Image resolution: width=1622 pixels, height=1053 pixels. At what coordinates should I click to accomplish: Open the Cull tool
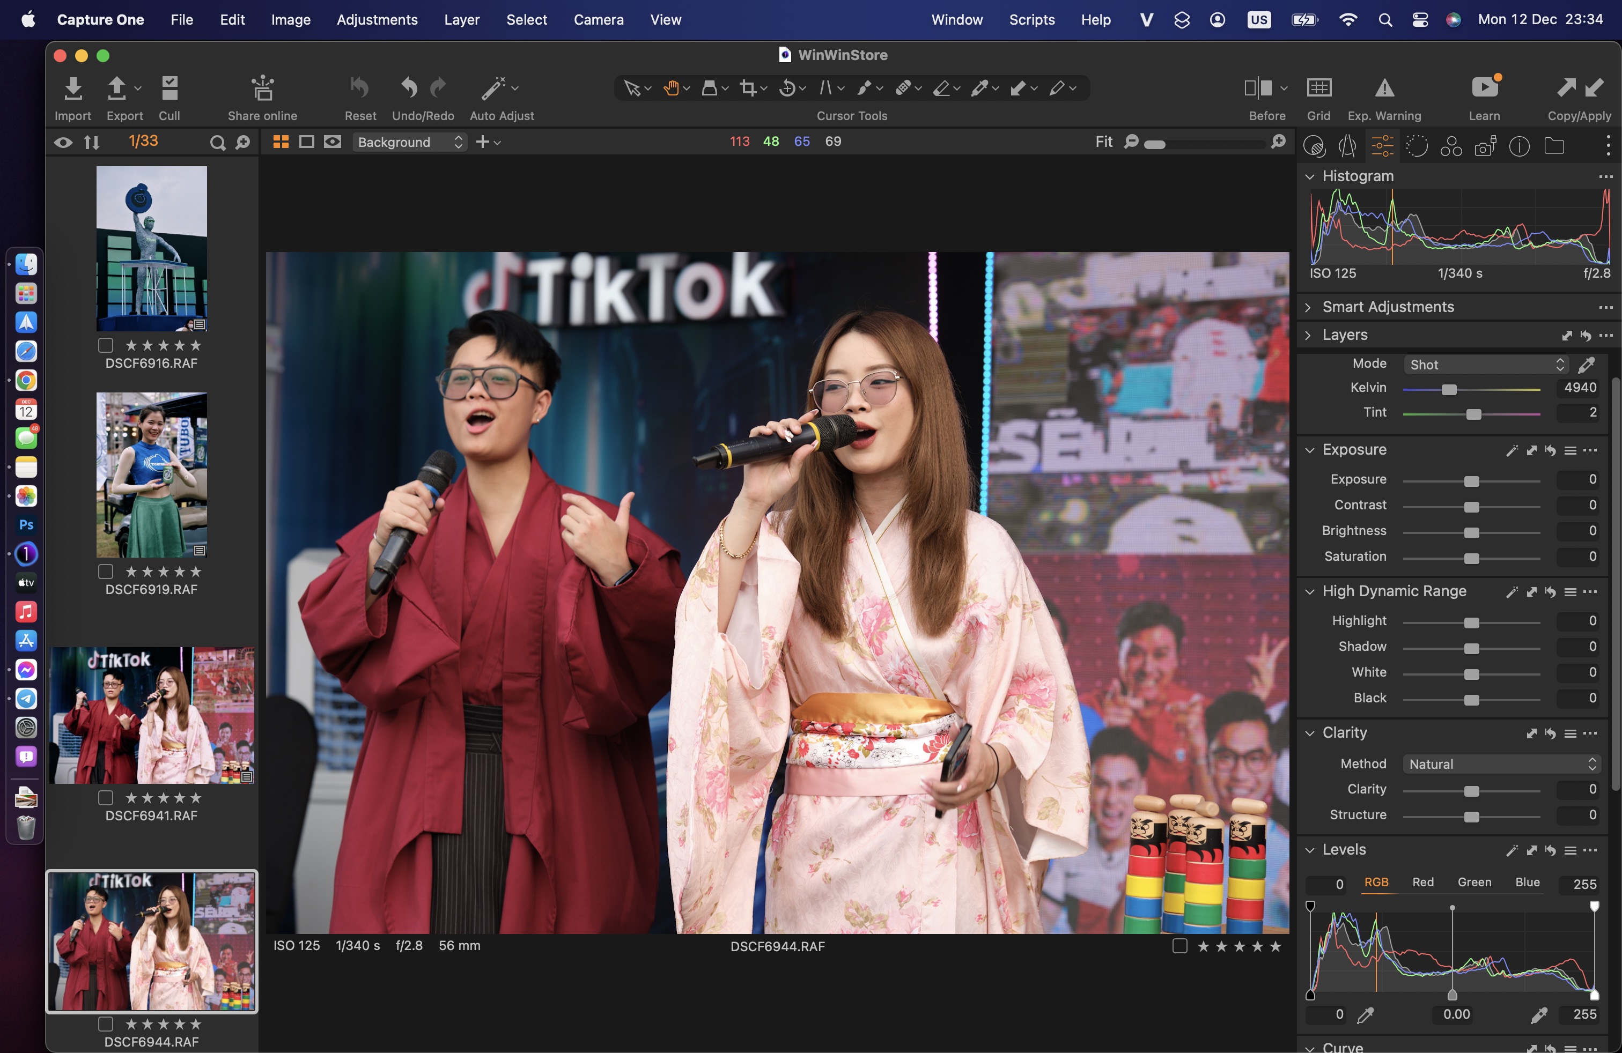[169, 88]
